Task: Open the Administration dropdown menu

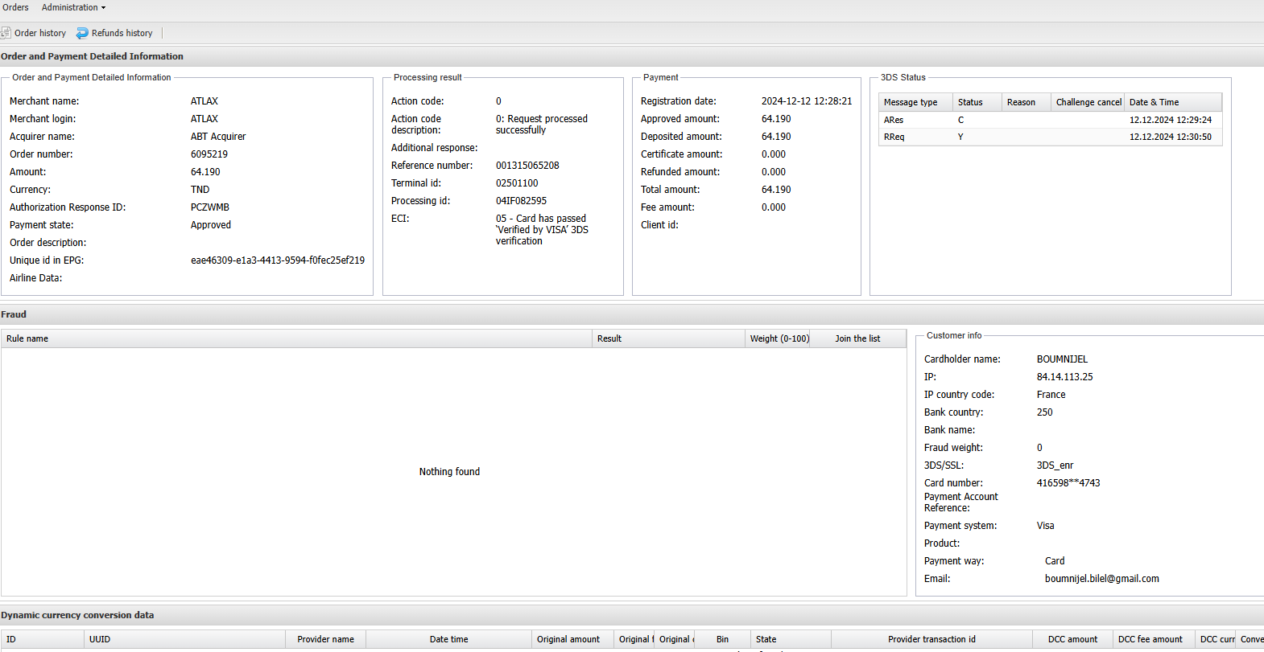Action: click(x=73, y=7)
